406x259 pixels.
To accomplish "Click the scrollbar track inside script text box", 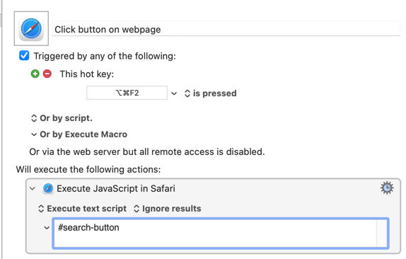I will pos(382,234).
